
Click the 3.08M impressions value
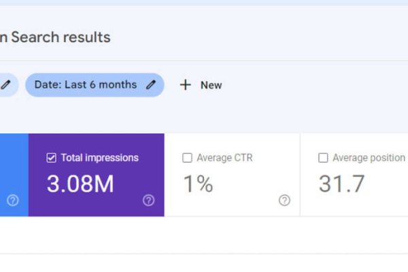[x=80, y=184]
